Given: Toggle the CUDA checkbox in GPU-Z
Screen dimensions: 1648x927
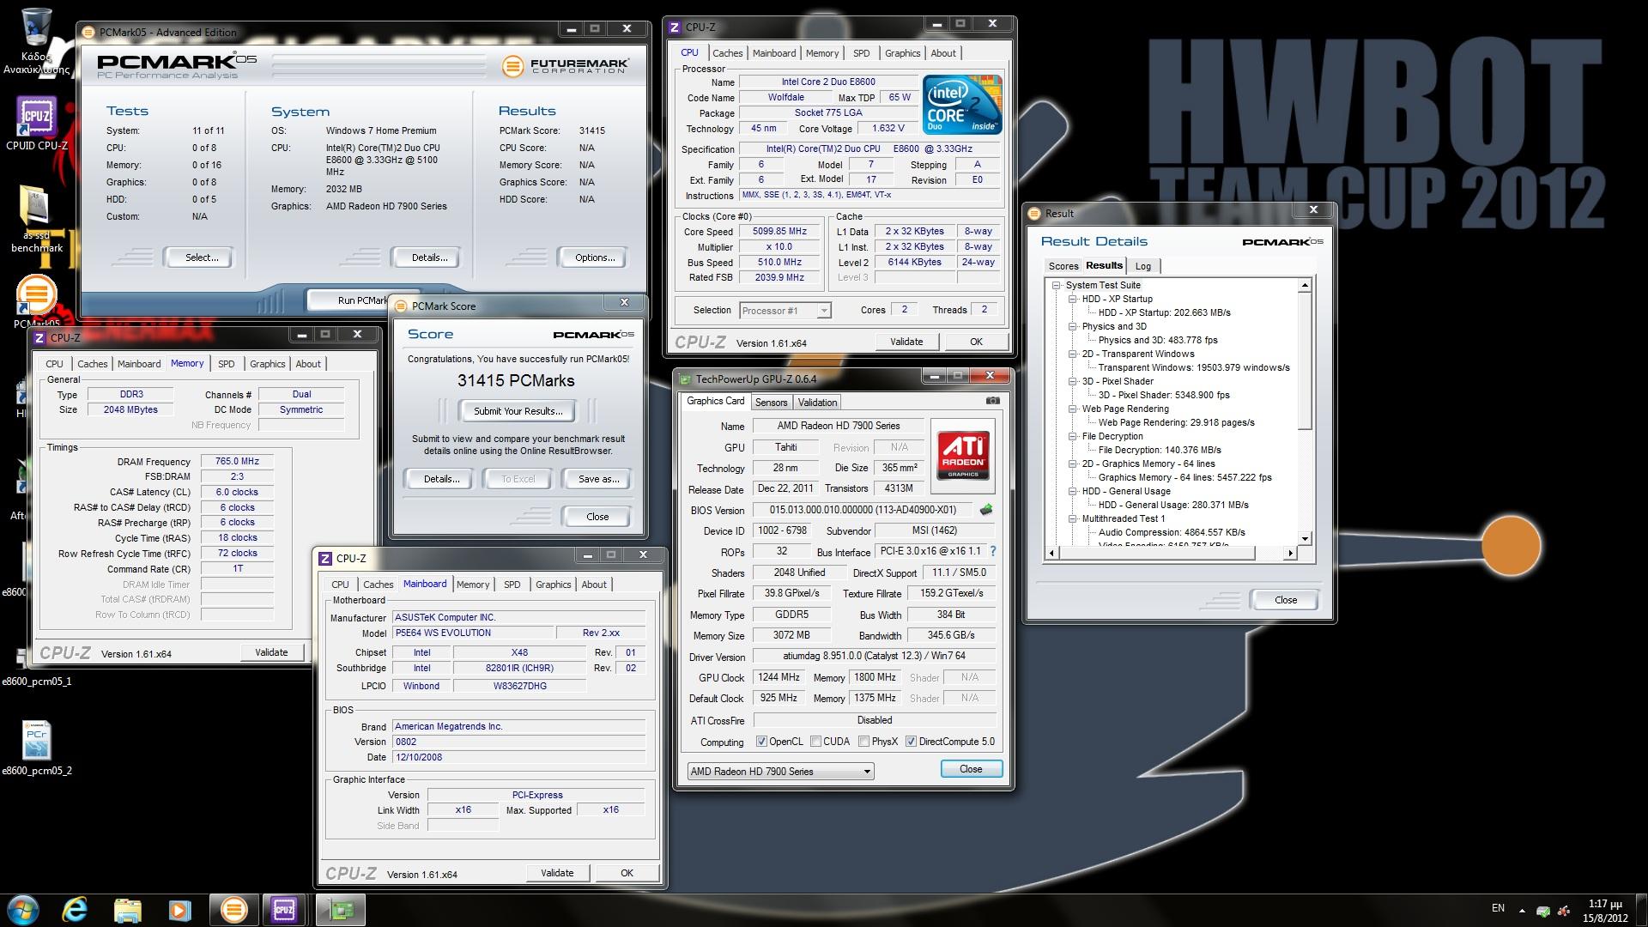Looking at the screenshot, I should click(x=815, y=742).
